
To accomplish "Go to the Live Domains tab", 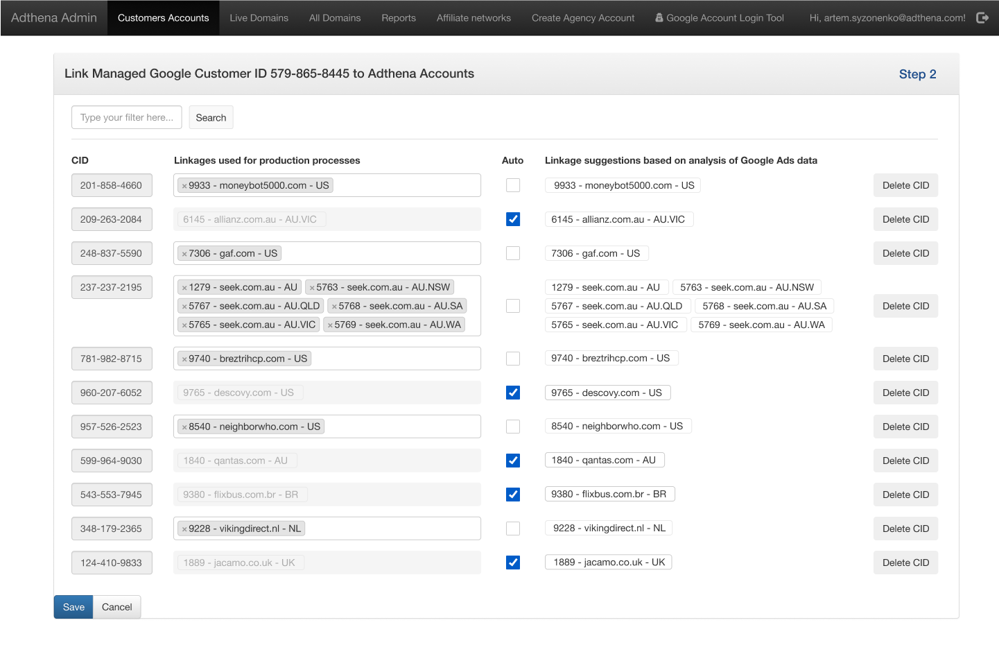I will tap(259, 18).
